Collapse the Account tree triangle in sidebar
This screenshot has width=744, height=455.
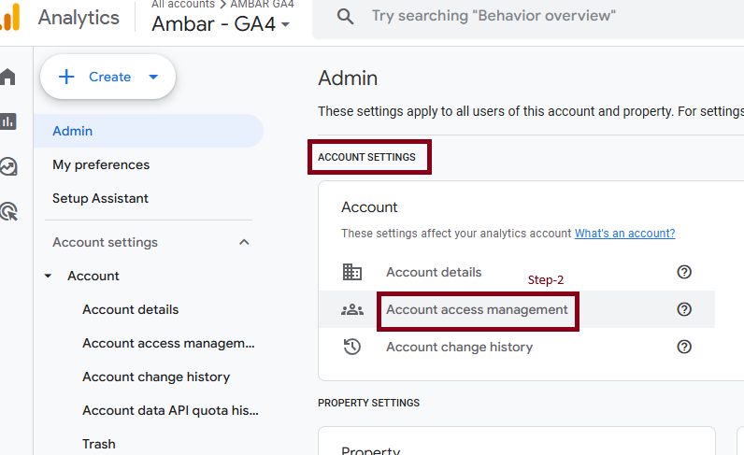coord(48,276)
